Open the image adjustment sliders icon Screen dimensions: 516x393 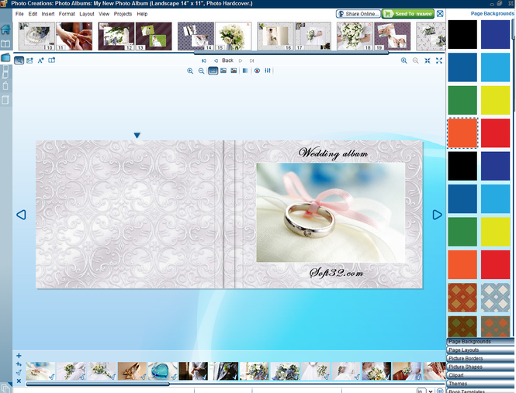point(268,71)
